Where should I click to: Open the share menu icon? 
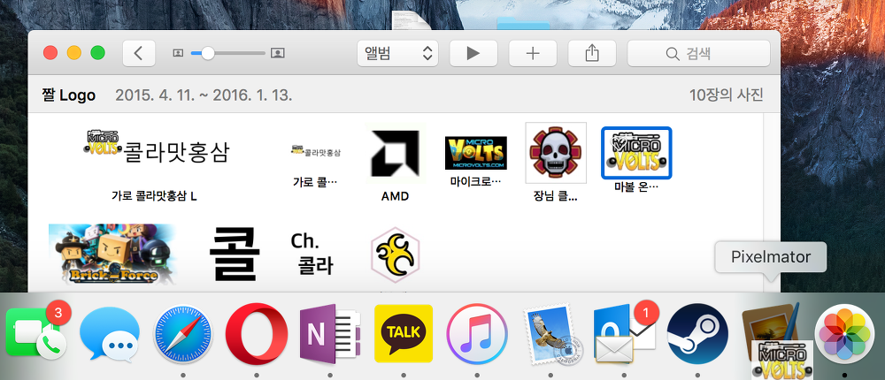click(592, 53)
